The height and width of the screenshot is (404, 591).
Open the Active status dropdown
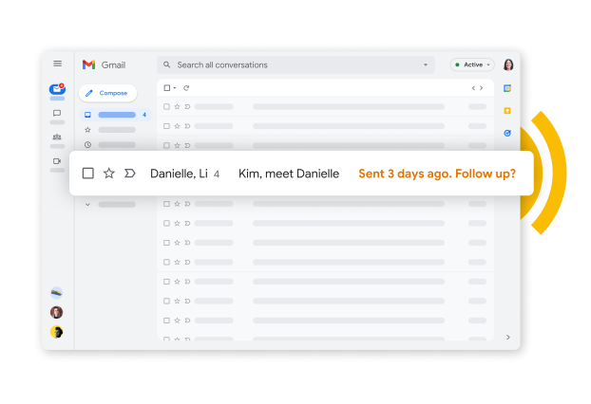472,64
